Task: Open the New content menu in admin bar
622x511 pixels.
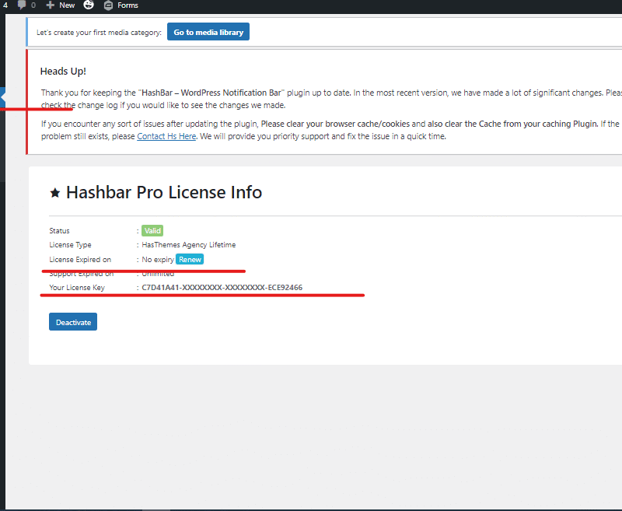Action: 61,5
